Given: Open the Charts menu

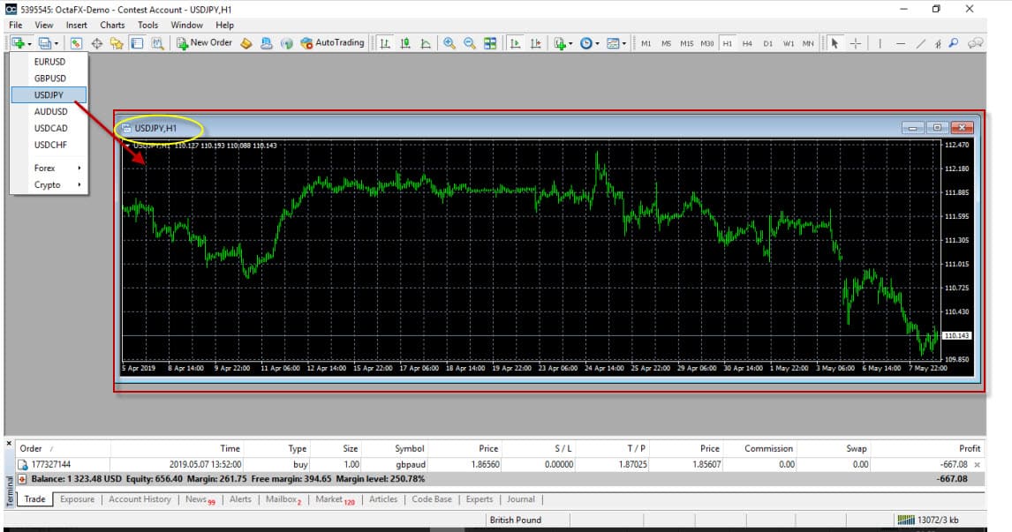Looking at the screenshot, I should pyautogui.click(x=112, y=25).
